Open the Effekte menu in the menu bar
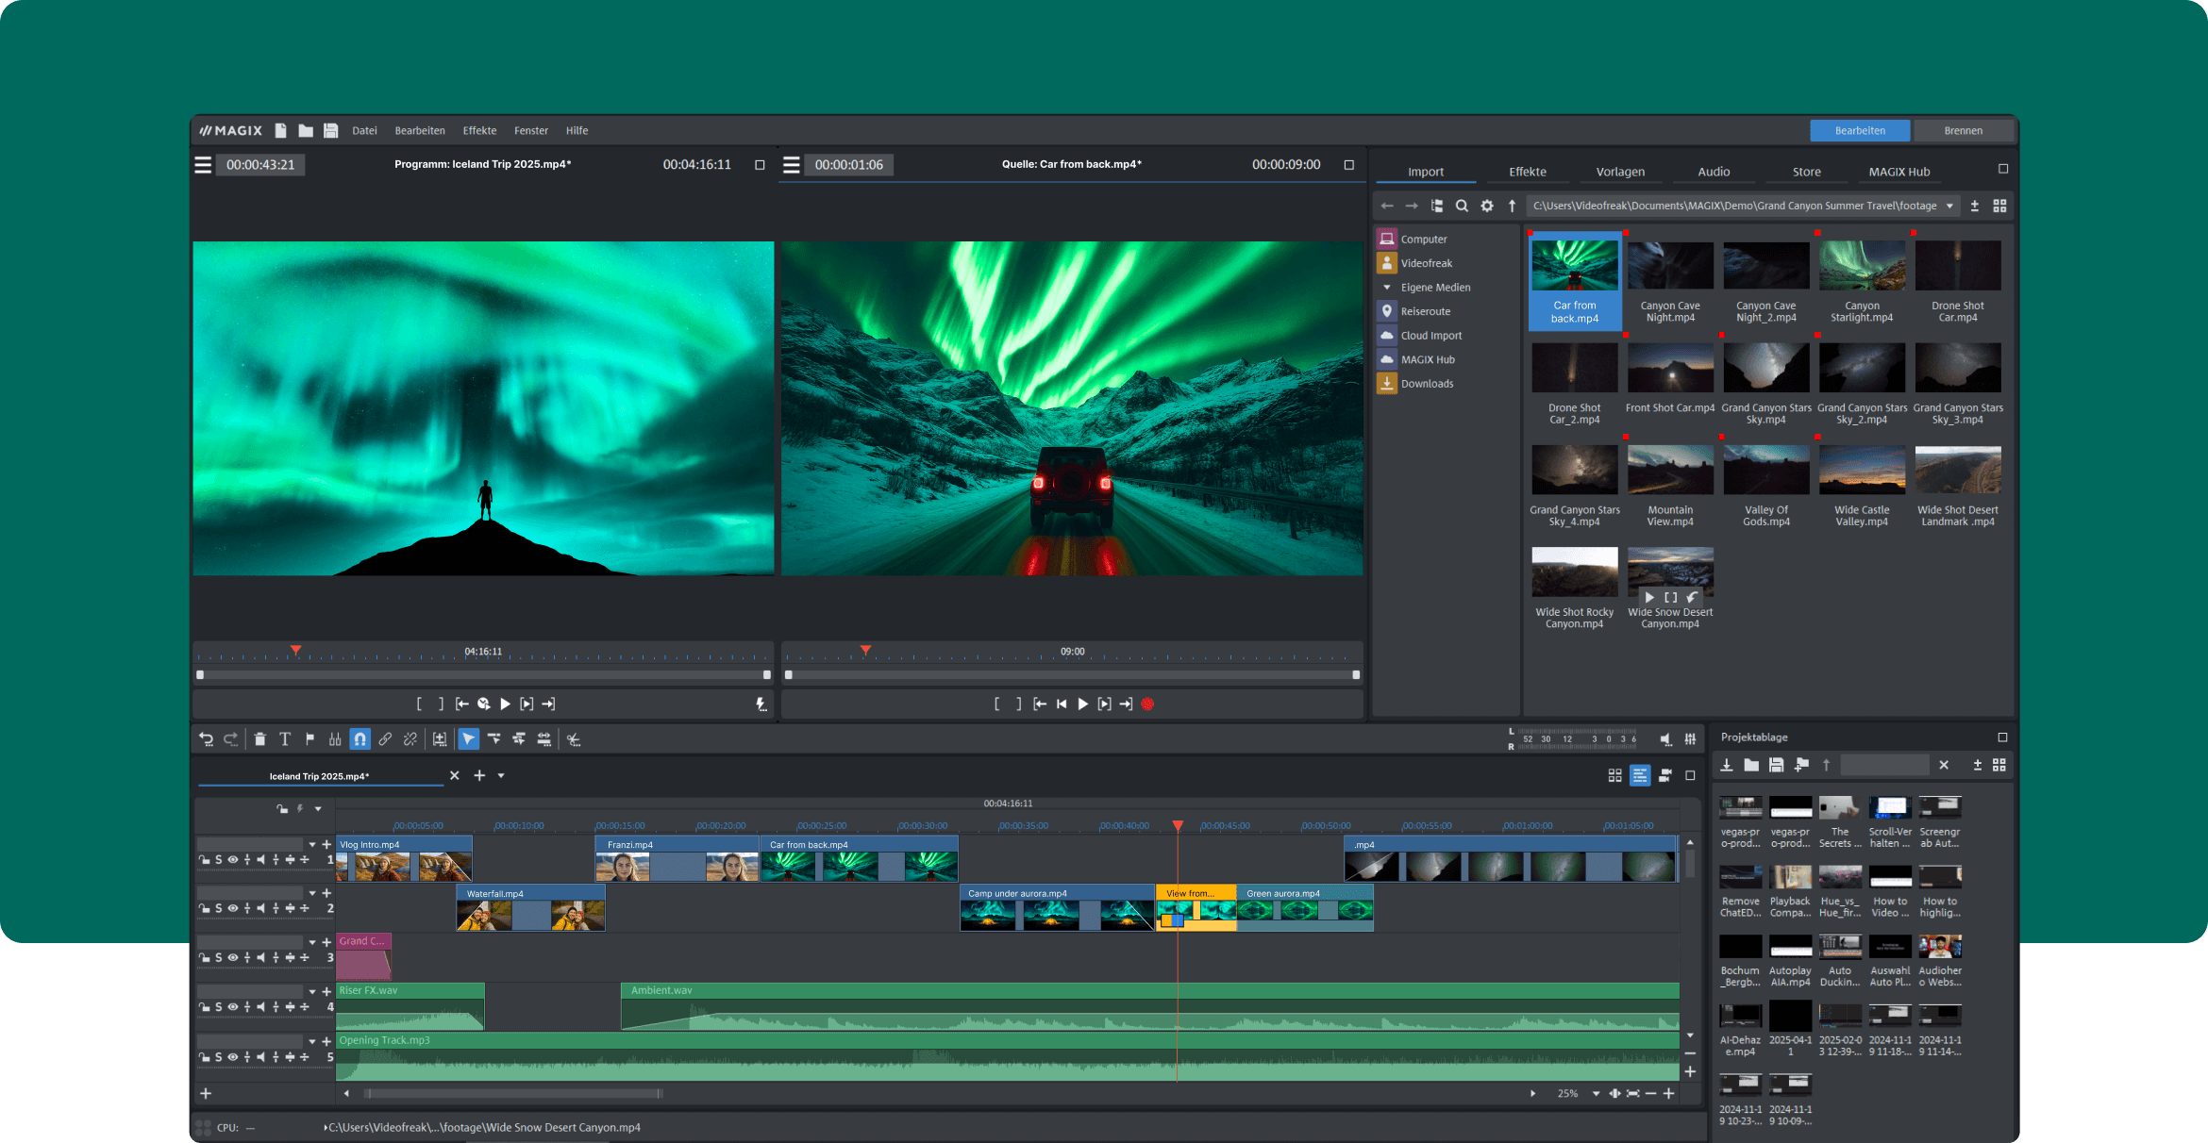Screen dimensions: 2208x1143 [479, 130]
